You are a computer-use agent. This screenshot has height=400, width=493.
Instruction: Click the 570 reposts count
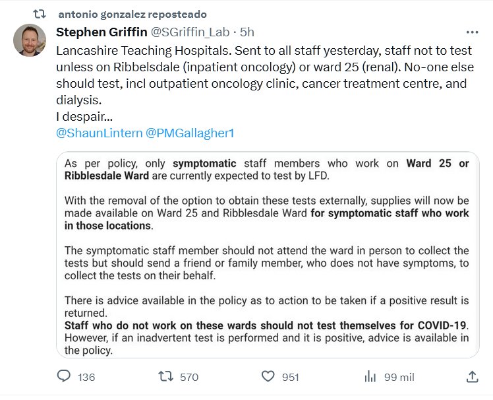pos(188,377)
